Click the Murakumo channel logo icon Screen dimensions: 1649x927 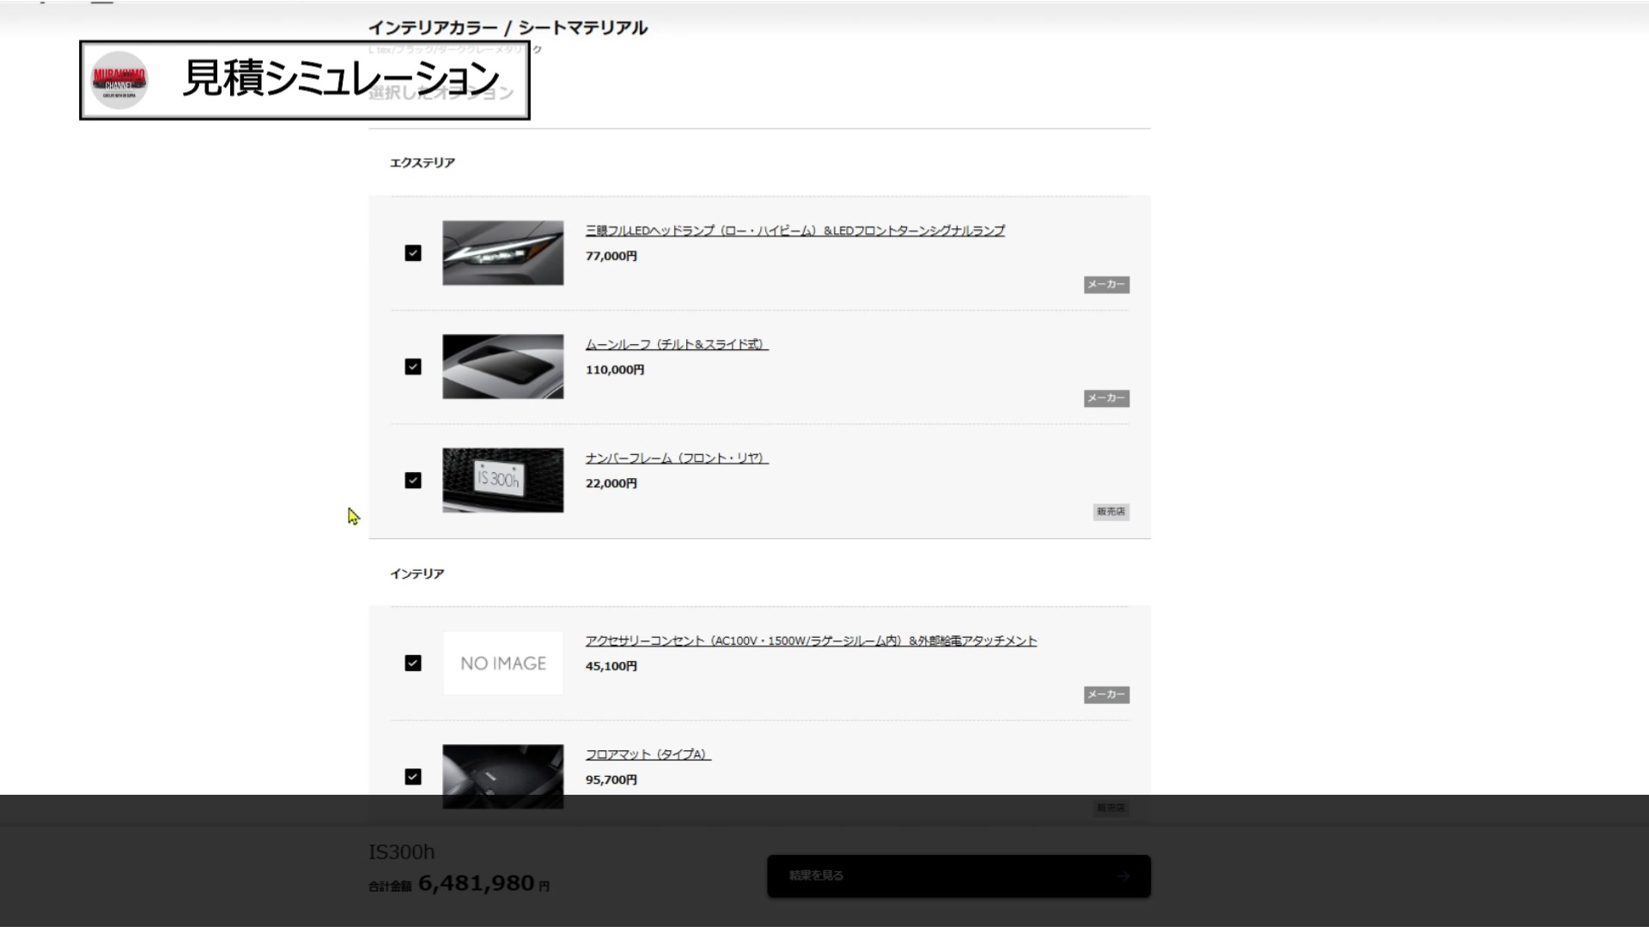(119, 80)
